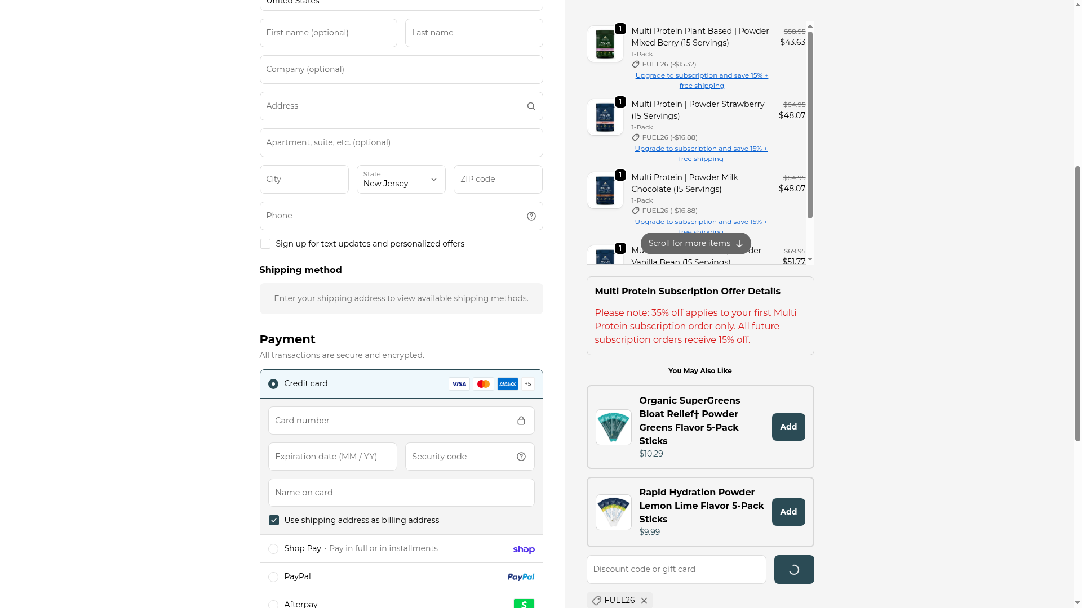
Task: Add Rapid Hydration Lemon Lime to order
Action: tap(788, 512)
